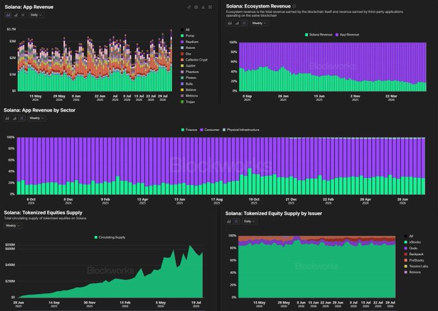This screenshot has width=438, height=311.
Task: Select bar chart view in Equity Supply by Issuer
Action: 229,221
